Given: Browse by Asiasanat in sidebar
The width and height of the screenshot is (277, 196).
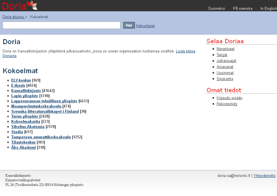Looking at the screenshot, I should 225,67.
